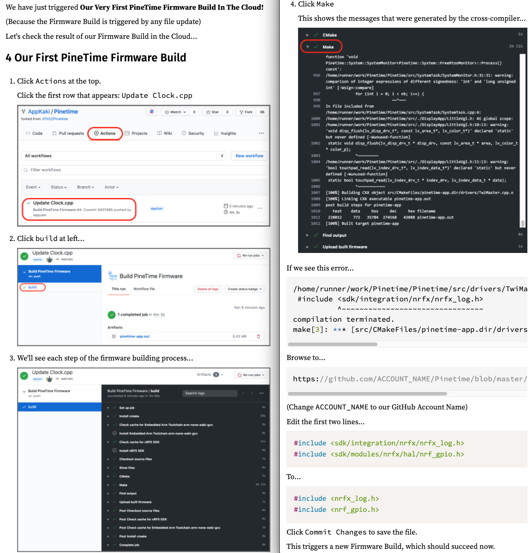Collapse the Make step in build log
The height and width of the screenshot is (553, 532).
[x=308, y=47]
